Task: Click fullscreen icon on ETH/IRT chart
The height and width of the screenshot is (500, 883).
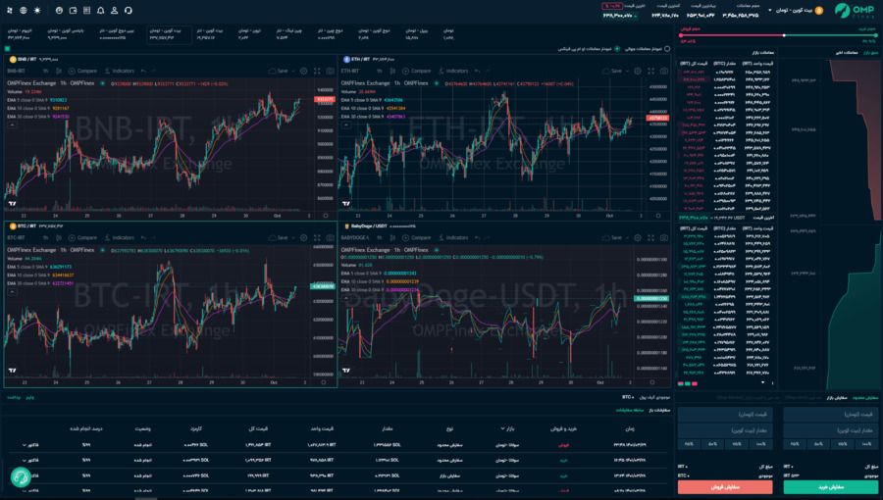Action: [x=649, y=72]
